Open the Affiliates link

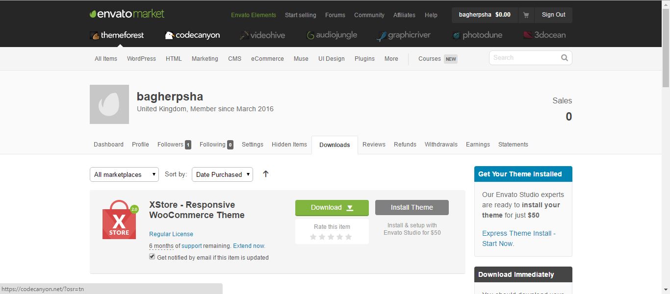(x=405, y=15)
